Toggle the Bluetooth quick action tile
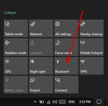Image resolution: width=108 pixels, height=106 pixels. click(66, 66)
